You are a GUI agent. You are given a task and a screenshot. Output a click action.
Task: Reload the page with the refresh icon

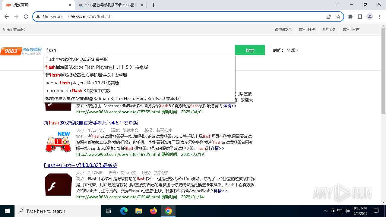pos(26,17)
